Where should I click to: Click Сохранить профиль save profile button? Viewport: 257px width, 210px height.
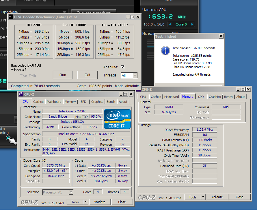pyautogui.click(x=94, y=12)
